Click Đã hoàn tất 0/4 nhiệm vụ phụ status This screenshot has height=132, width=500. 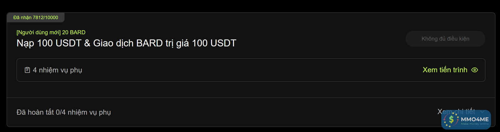[63, 112]
